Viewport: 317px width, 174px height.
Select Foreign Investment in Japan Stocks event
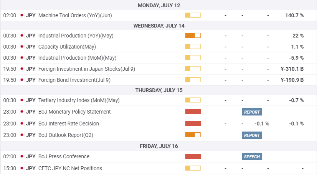click(86, 69)
